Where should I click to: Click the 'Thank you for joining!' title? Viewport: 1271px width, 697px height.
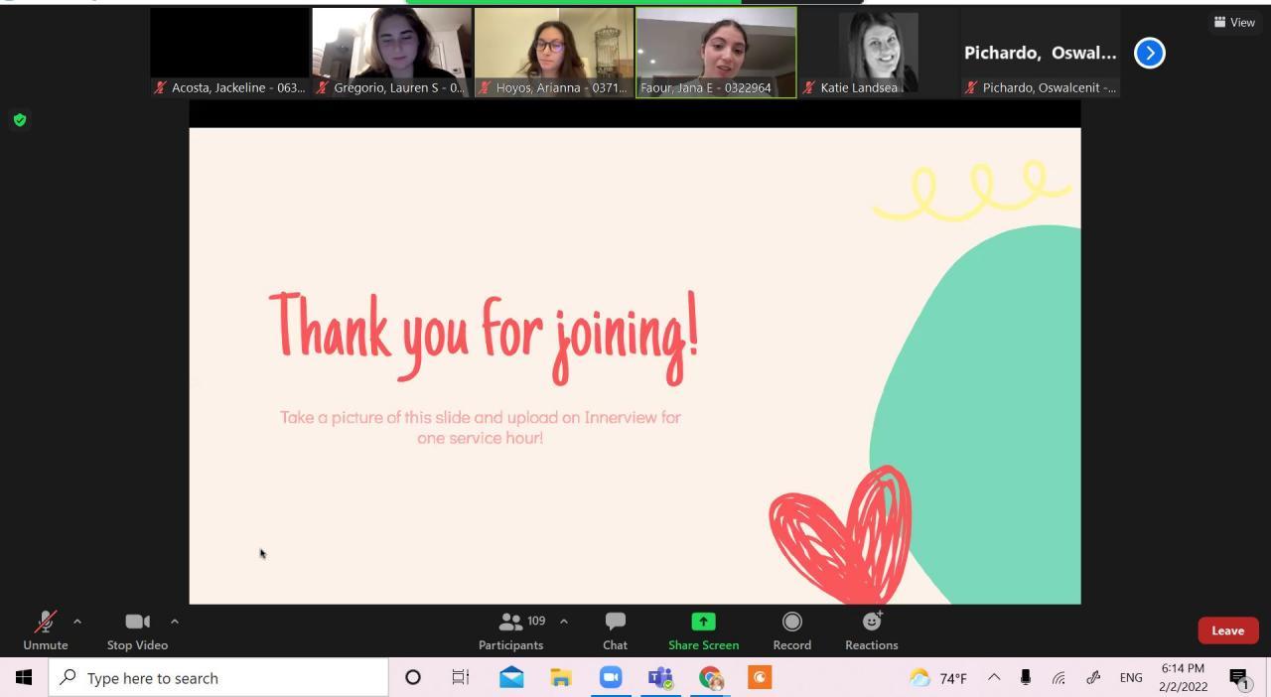484,338
